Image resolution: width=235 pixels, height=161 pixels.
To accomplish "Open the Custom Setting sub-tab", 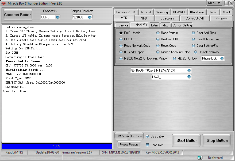I will pyautogui.click(x=182, y=25).
